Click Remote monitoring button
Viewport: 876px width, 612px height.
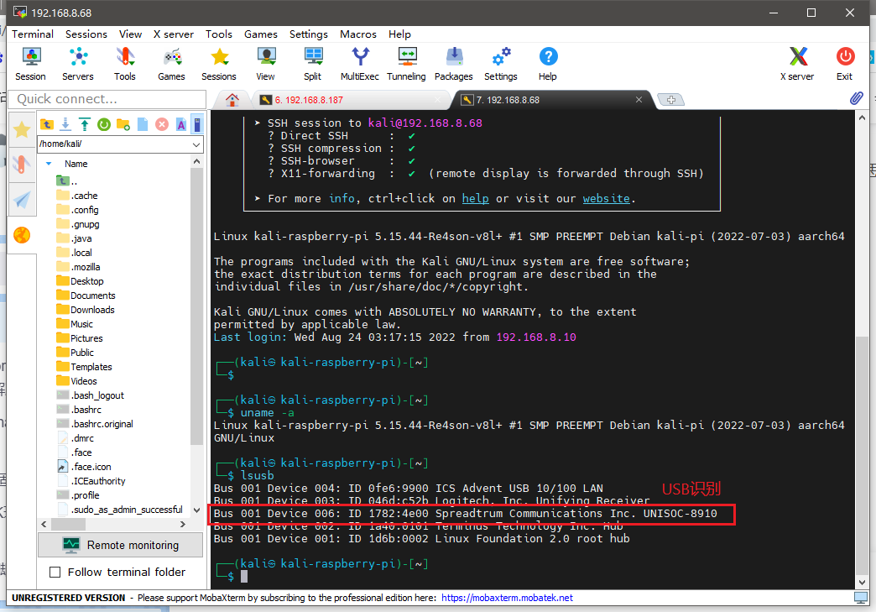pyautogui.click(x=121, y=545)
